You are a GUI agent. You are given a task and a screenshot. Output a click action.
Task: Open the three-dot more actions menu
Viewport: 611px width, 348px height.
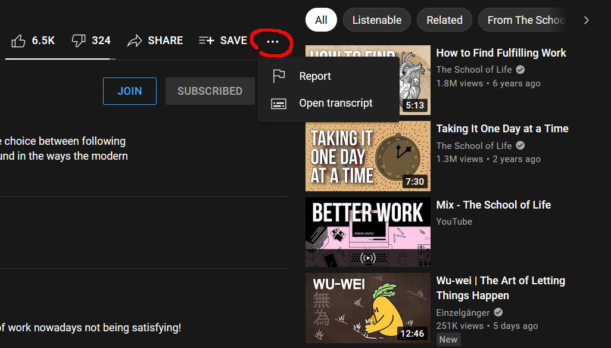click(272, 41)
